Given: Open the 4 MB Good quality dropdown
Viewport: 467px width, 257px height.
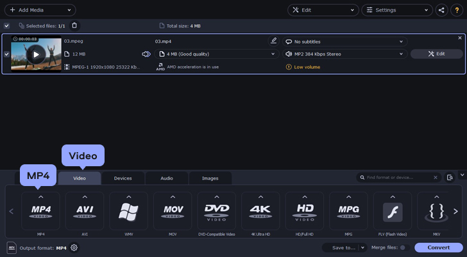Looking at the screenshot, I should pyautogui.click(x=215, y=54).
